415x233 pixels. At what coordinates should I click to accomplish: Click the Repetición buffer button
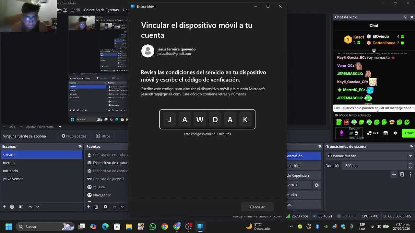pos(304,175)
